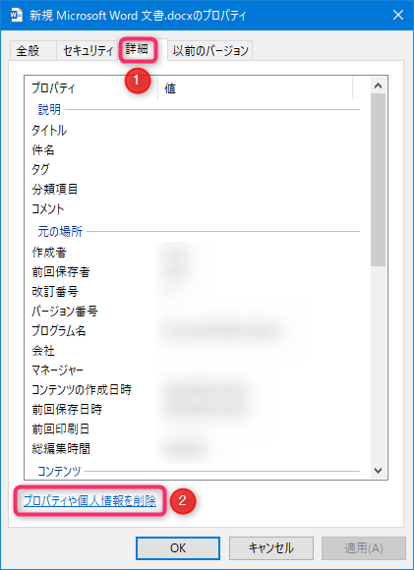414x570 pixels.
Task: Click the キャンセル button
Action: [271, 547]
